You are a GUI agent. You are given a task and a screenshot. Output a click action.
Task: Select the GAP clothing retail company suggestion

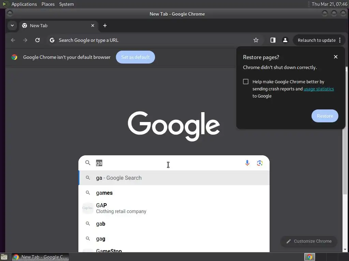[174, 208]
